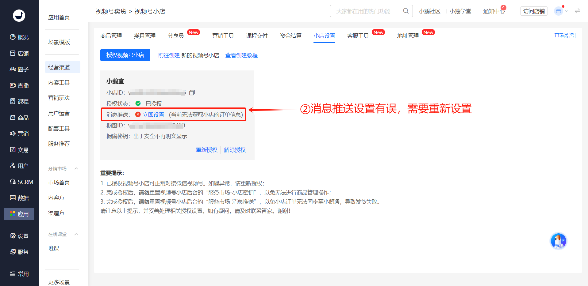Open 课程 in the dark sidebar

pos(19,101)
